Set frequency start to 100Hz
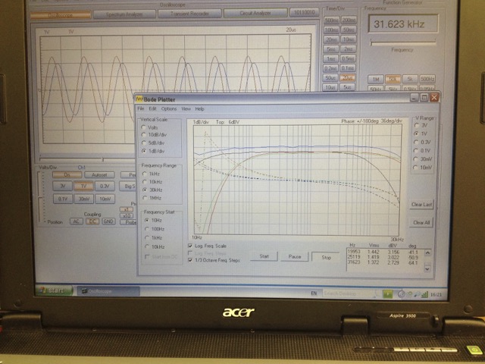Image resolution: width=485 pixels, height=364 pixels. (x=155, y=229)
